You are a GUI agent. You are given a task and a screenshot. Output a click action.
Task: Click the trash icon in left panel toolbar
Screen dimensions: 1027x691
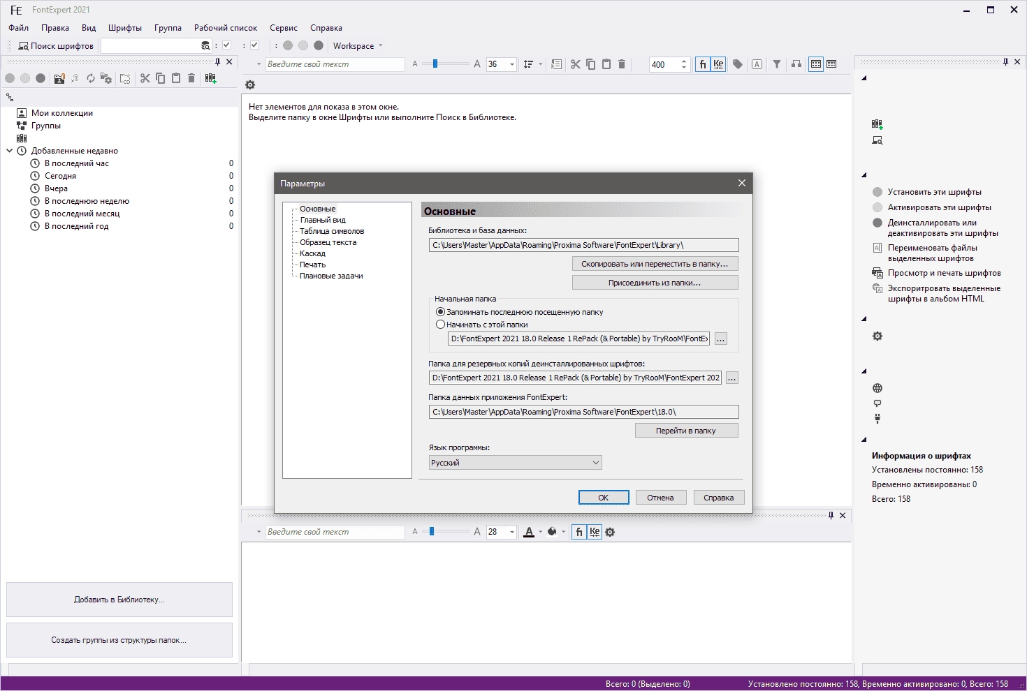pyautogui.click(x=191, y=78)
